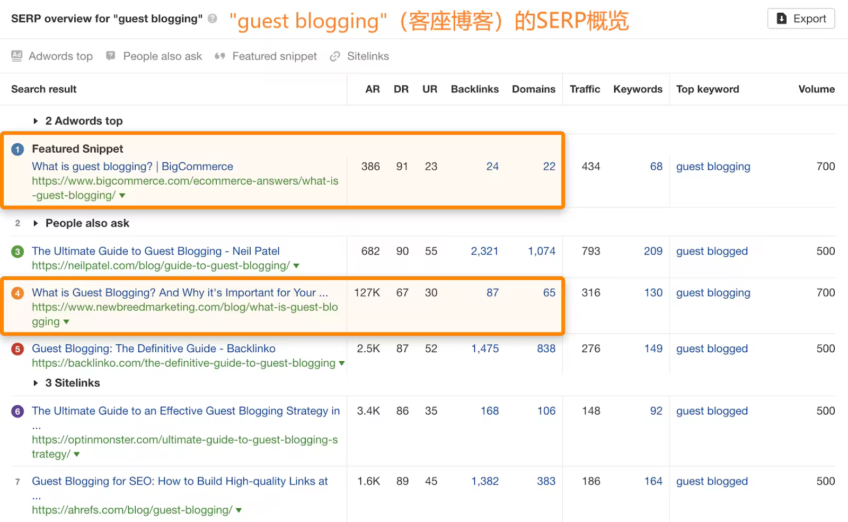Click the position 1 badge on Featured Snippet
848x522 pixels.
(17, 149)
